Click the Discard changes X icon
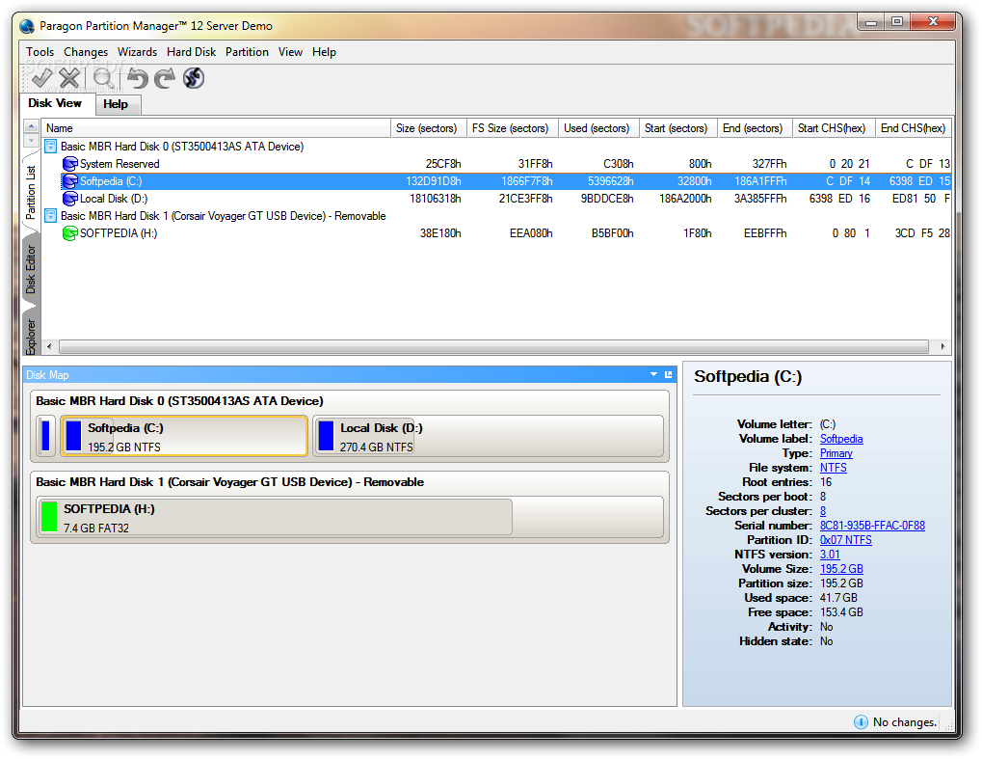The width and height of the screenshot is (982, 759). (x=69, y=78)
